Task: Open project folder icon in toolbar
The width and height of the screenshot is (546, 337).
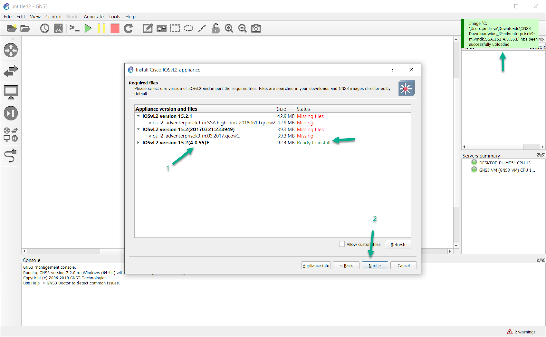Action: click(x=25, y=28)
